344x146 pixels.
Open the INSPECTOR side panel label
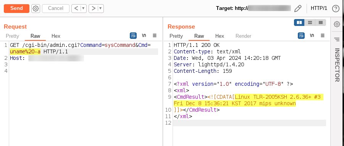[x=337, y=65]
